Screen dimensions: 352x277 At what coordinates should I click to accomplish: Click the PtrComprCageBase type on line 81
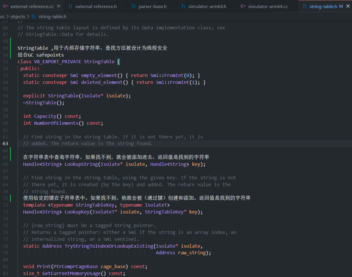click(76, 266)
